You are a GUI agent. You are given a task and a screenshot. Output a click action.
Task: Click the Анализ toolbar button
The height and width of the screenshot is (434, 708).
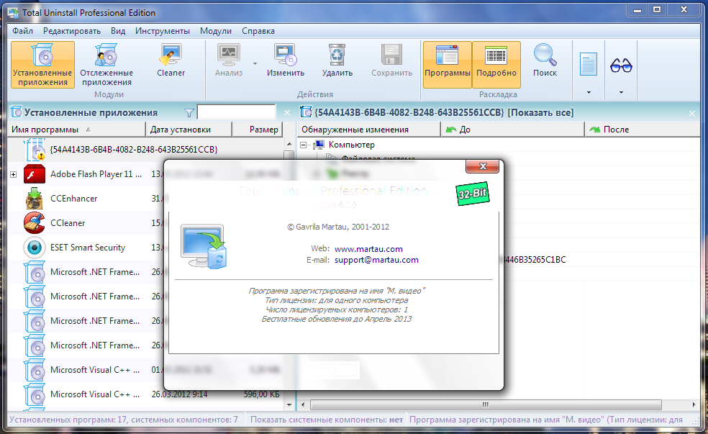[x=229, y=61]
